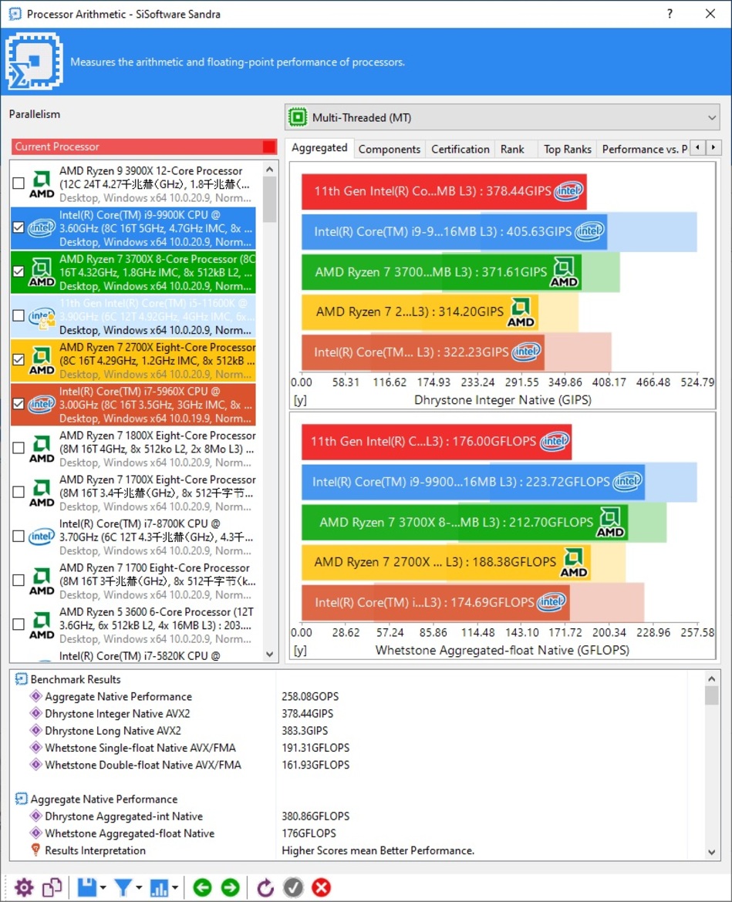Viewport: 732px width, 902px height.
Task: Click the Aggregate Native Performance section icon
Action: click(x=22, y=799)
